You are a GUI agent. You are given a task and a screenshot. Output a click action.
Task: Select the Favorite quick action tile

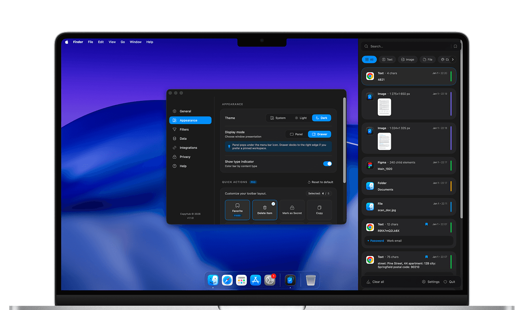pyautogui.click(x=238, y=210)
